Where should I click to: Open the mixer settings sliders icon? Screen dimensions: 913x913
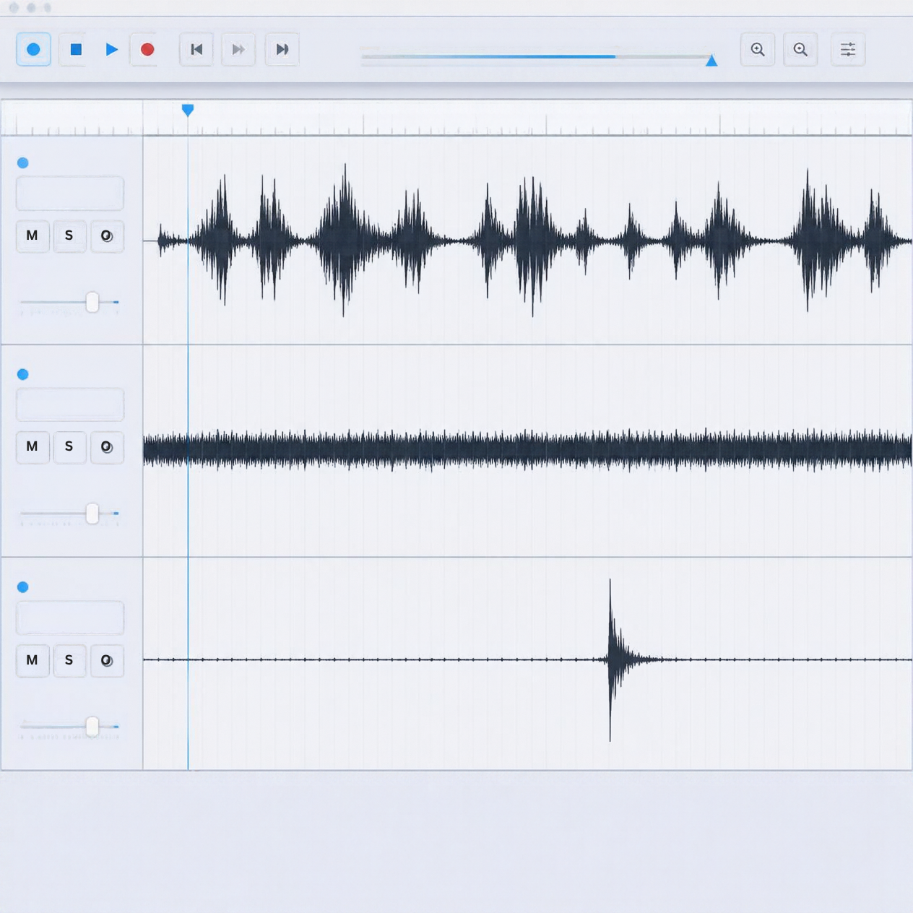click(x=848, y=49)
